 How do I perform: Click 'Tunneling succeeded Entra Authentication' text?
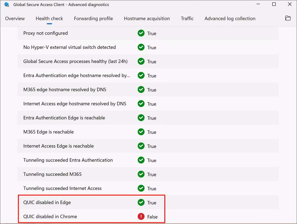coord(68,160)
